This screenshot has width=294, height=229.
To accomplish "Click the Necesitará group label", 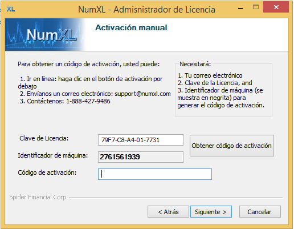I will (x=195, y=64).
